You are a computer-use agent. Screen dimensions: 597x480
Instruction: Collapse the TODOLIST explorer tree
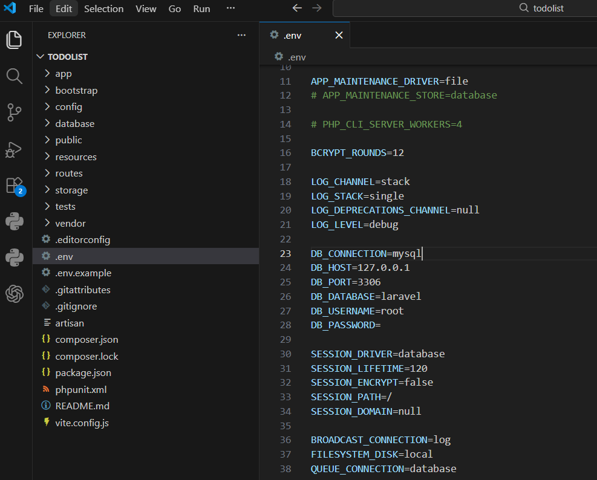(40, 56)
